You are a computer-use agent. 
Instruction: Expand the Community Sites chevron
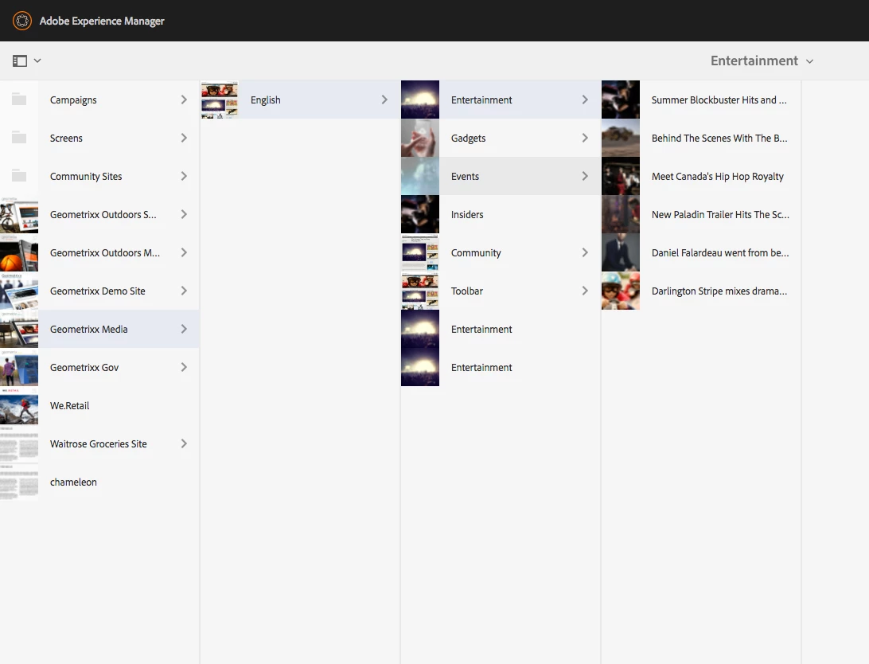tap(184, 176)
